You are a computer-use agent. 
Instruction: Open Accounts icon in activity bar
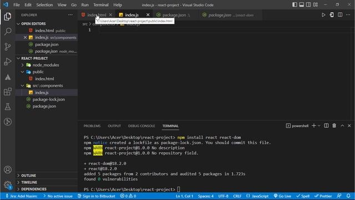pyautogui.click(x=7, y=169)
